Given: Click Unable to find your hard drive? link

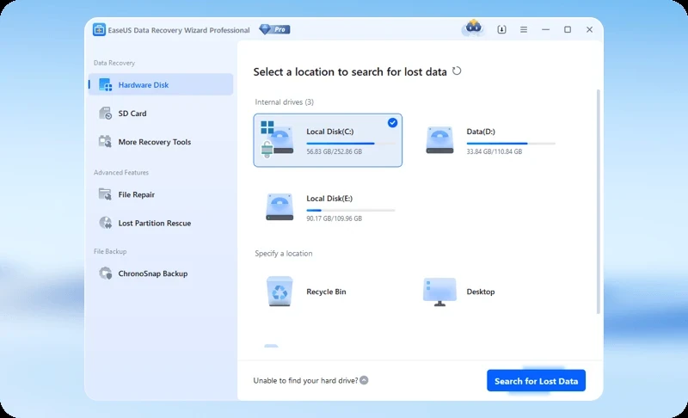Looking at the screenshot, I should tap(305, 381).
